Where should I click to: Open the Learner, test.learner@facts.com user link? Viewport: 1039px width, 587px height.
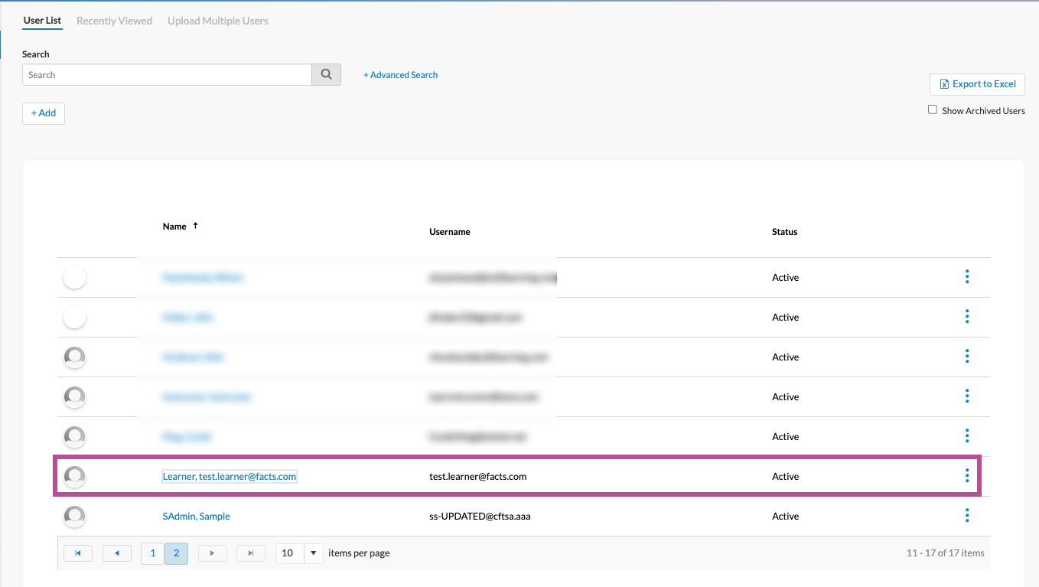point(230,476)
